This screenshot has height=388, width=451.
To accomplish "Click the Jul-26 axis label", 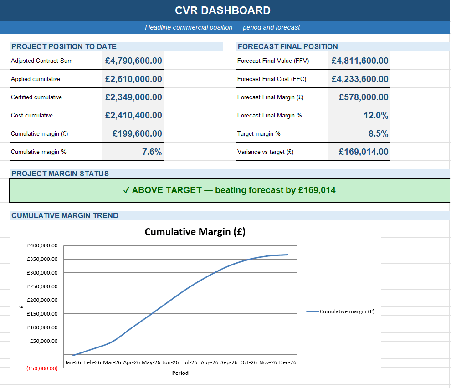I will click(190, 362).
